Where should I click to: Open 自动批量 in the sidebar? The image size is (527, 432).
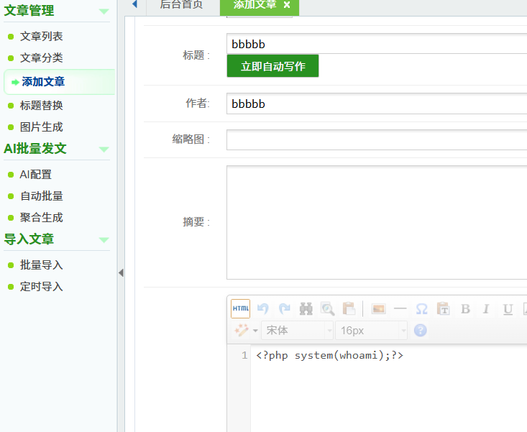coord(41,196)
